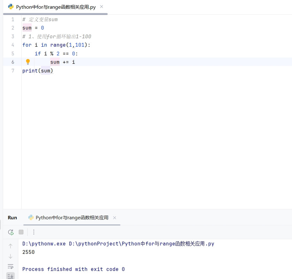Click the console output '2550'
The width and height of the screenshot is (292, 279).
click(x=29, y=252)
